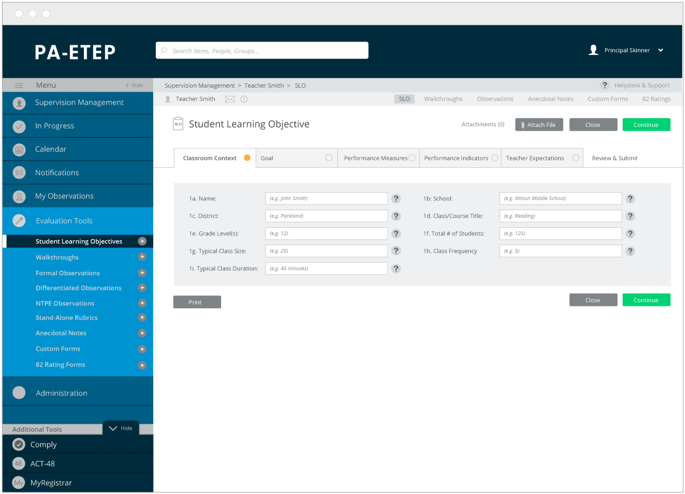685x494 pixels.
Task: Click the Performance Measures status circle
Action: [412, 158]
